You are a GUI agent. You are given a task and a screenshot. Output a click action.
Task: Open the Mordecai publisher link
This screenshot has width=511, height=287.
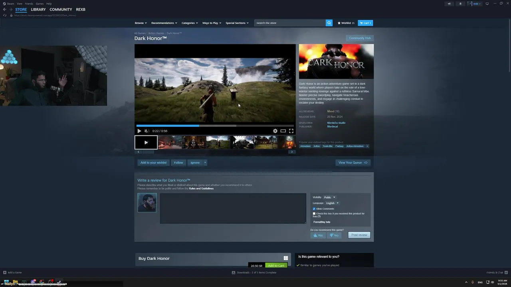point(333,126)
